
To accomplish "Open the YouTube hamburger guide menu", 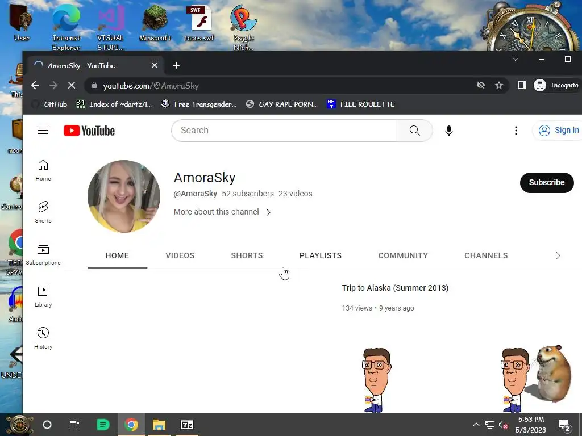I will click(x=43, y=131).
